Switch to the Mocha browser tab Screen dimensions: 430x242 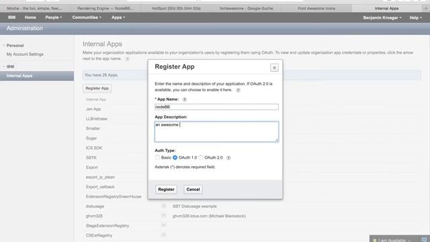point(34,9)
